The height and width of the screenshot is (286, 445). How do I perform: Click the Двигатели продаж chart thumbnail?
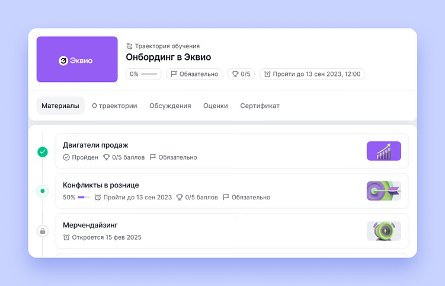tap(384, 151)
